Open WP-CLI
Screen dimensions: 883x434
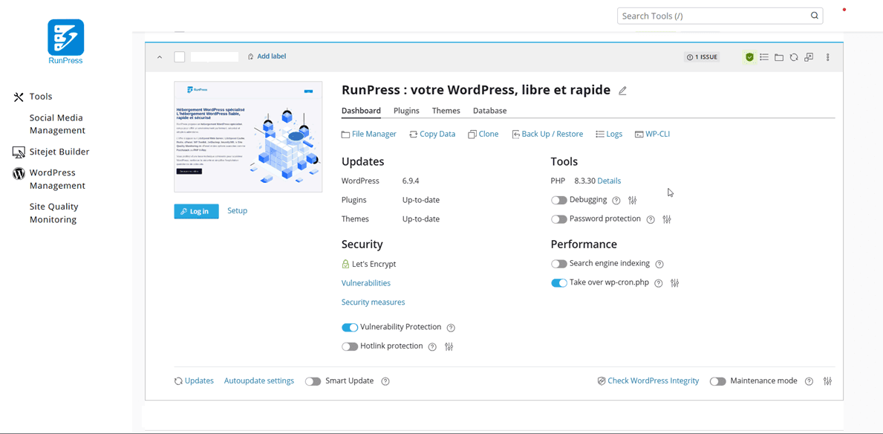pos(652,135)
